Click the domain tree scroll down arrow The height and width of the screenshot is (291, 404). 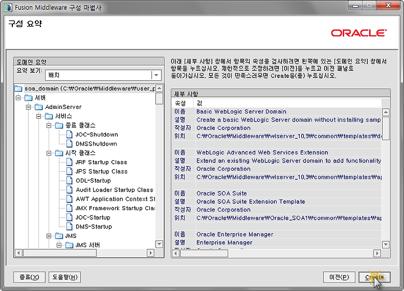coord(159,244)
